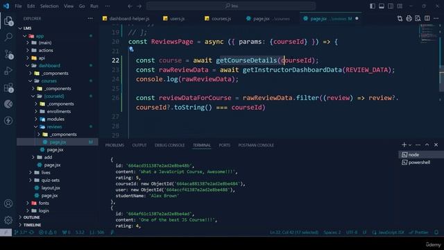This screenshot has height=250, width=444.
Task: Open Customize Layout icon
Action: coord(400,6)
